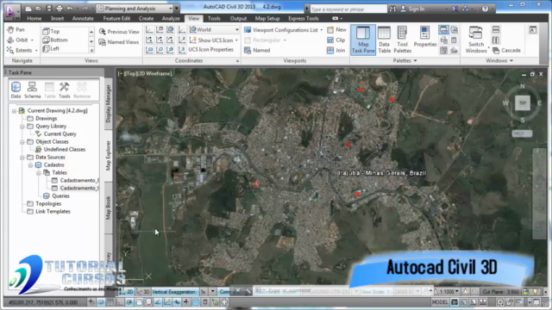Zoom to Extents
Image resolution: width=552 pixels, height=310 pixels.
tap(22, 50)
